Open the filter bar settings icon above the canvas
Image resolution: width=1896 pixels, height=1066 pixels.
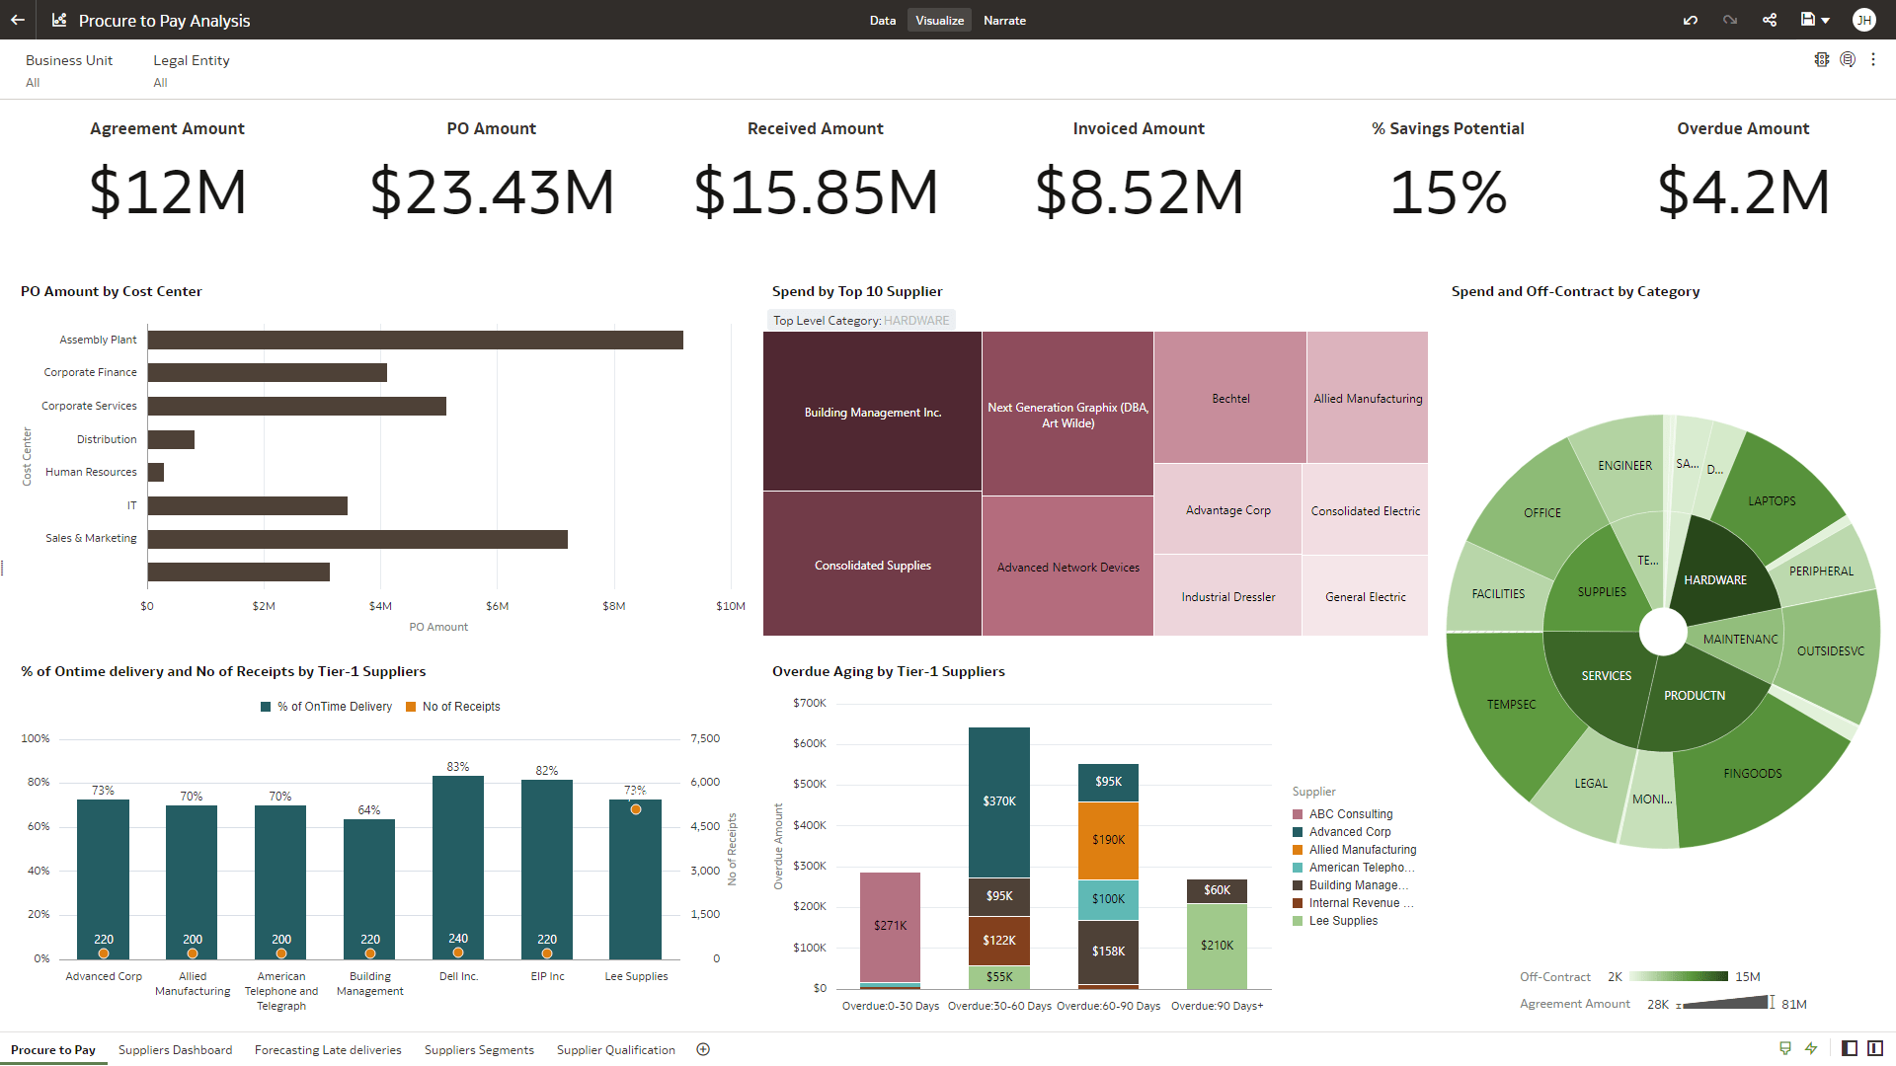tap(1822, 59)
